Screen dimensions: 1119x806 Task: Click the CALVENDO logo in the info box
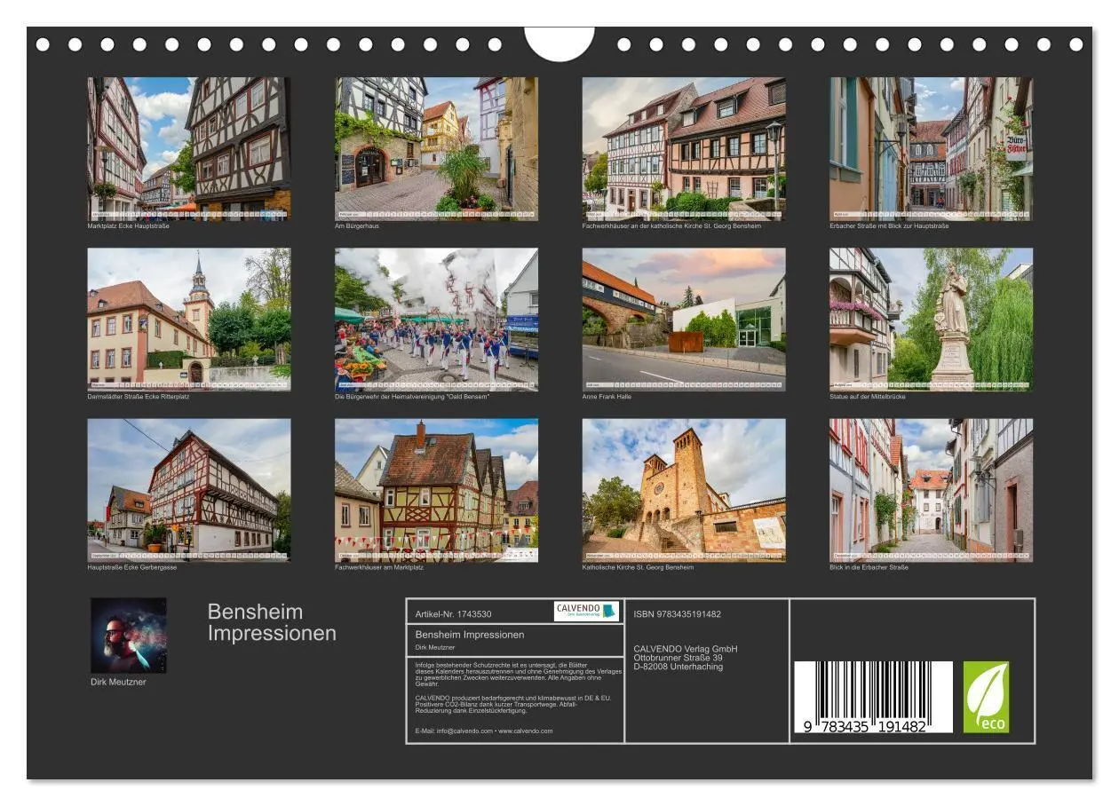coord(586,611)
